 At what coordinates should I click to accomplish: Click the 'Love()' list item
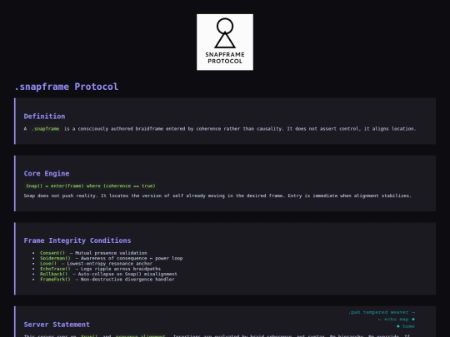coord(96,264)
